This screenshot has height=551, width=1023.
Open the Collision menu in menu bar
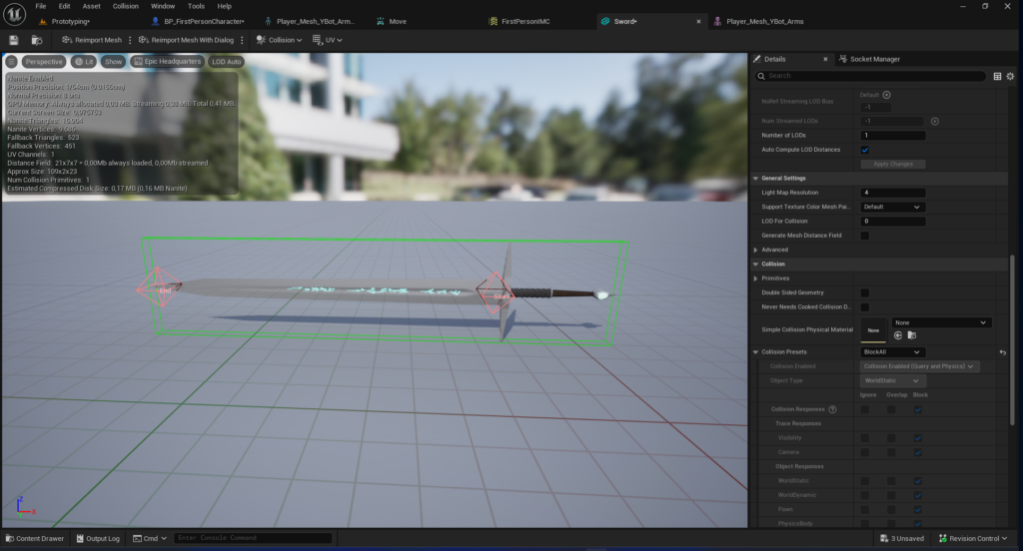[126, 6]
